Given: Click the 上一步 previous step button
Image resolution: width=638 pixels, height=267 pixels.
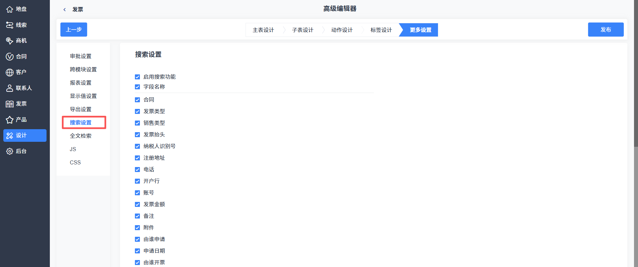Looking at the screenshot, I should coord(74,30).
